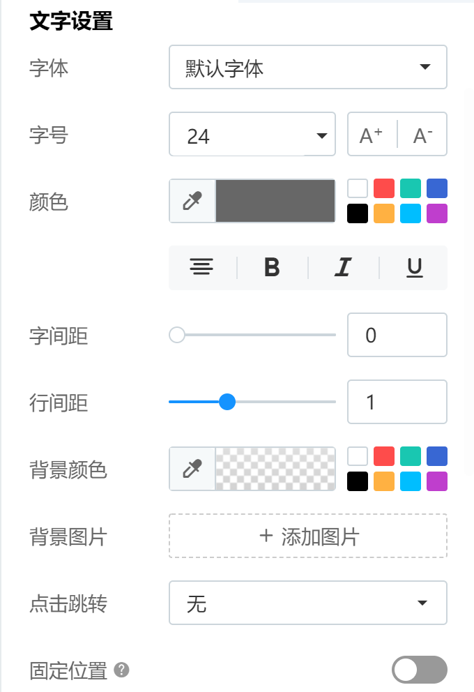The width and height of the screenshot is (474, 692).
Task: Toggle bold text formatting
Action: pyautogui.click(x=272, y=267)
